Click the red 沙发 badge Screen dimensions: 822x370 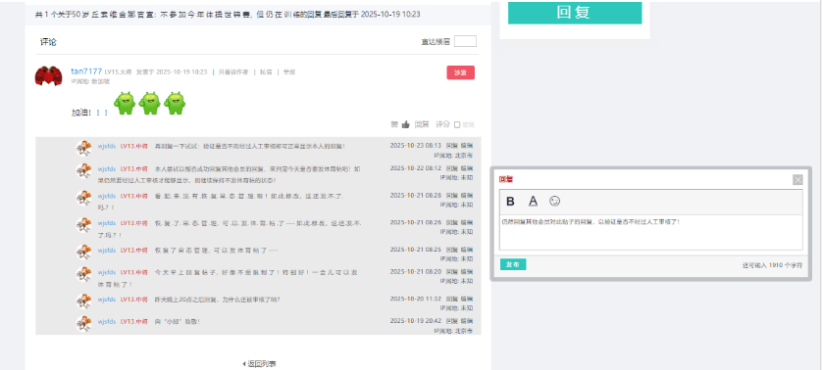pos(460,72)
